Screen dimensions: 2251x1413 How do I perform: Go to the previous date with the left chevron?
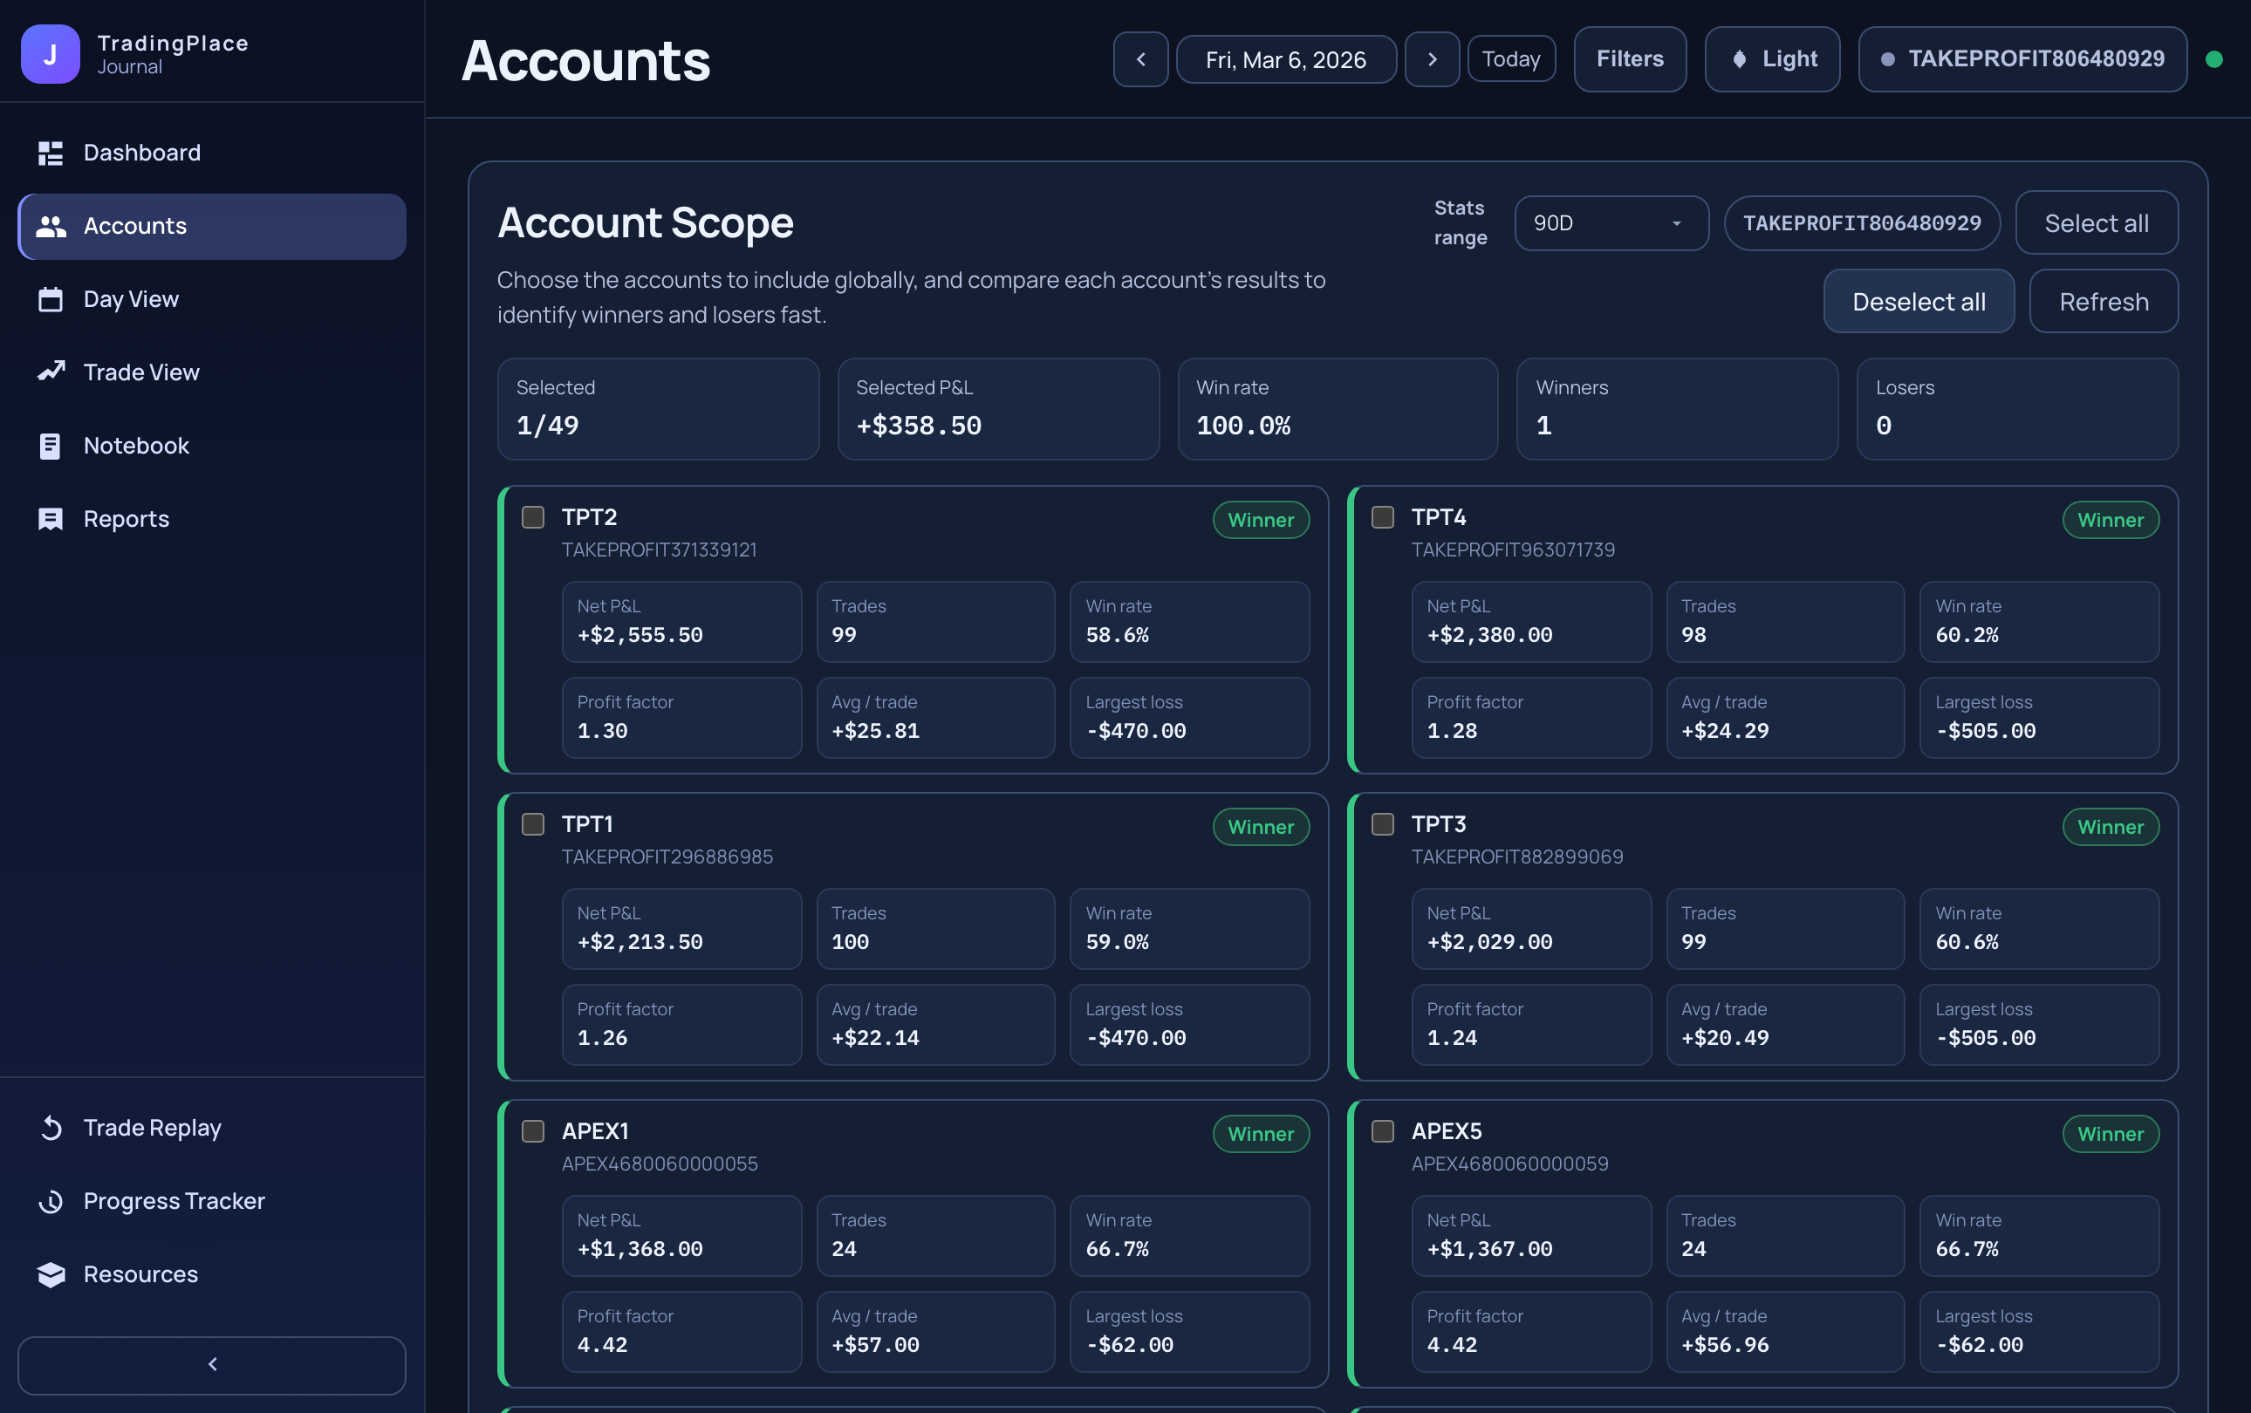[x=1140, y=59]
